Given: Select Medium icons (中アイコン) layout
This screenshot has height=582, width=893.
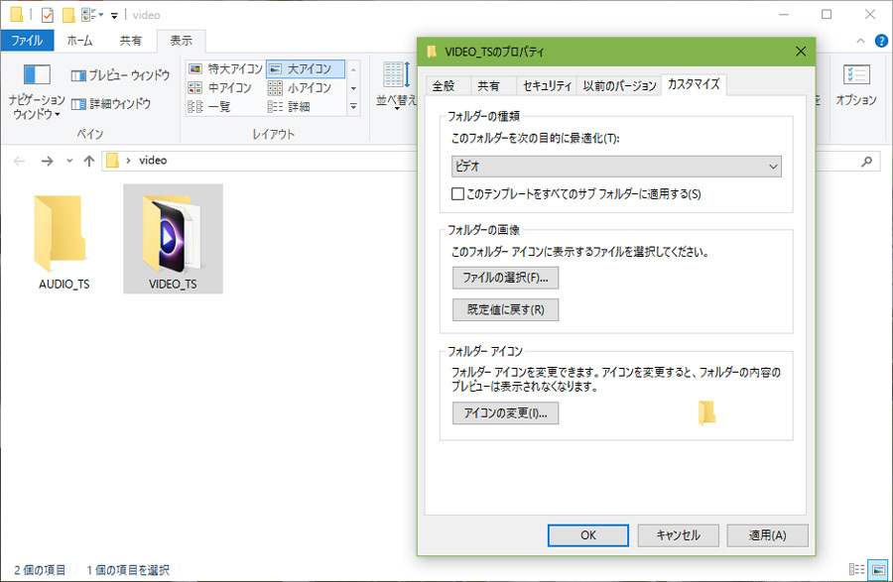Looking at the screenshot, I should (220, 87).
